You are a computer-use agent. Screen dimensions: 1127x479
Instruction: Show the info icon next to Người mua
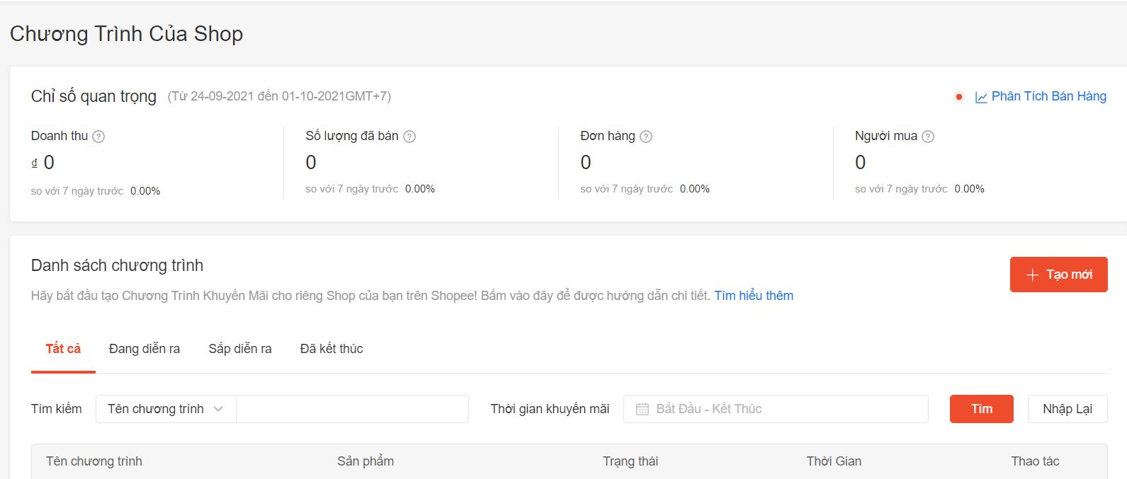928,137
